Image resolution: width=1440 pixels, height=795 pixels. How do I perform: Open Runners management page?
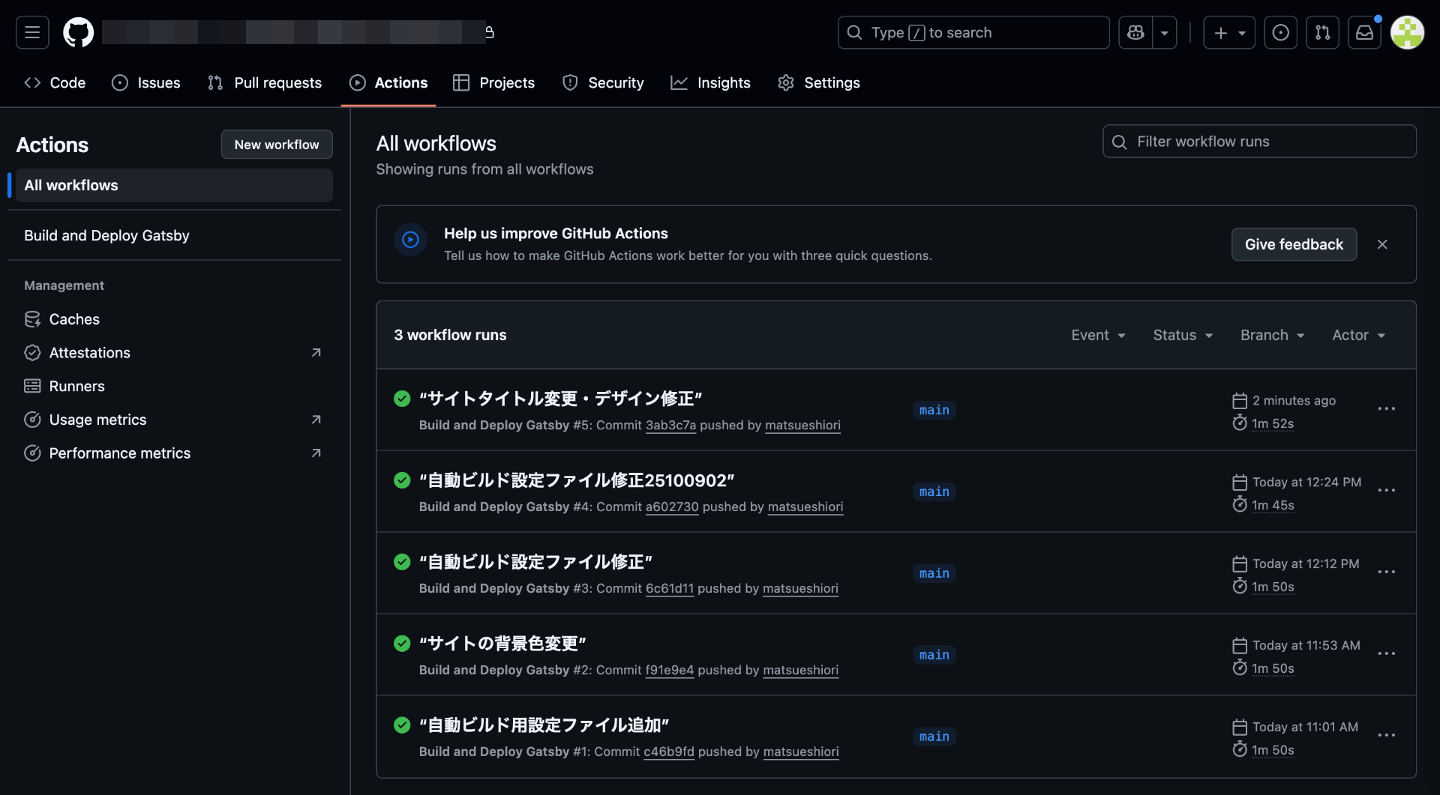click(174, 386)
